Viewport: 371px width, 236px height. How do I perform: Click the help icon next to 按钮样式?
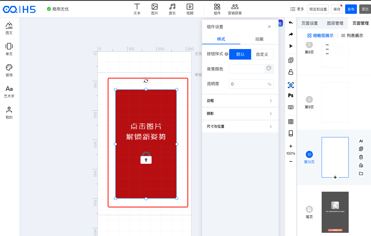[x=226, y=54]
